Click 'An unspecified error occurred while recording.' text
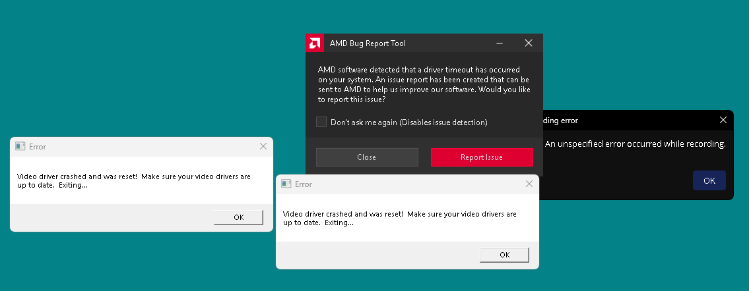 pos(635,144)
